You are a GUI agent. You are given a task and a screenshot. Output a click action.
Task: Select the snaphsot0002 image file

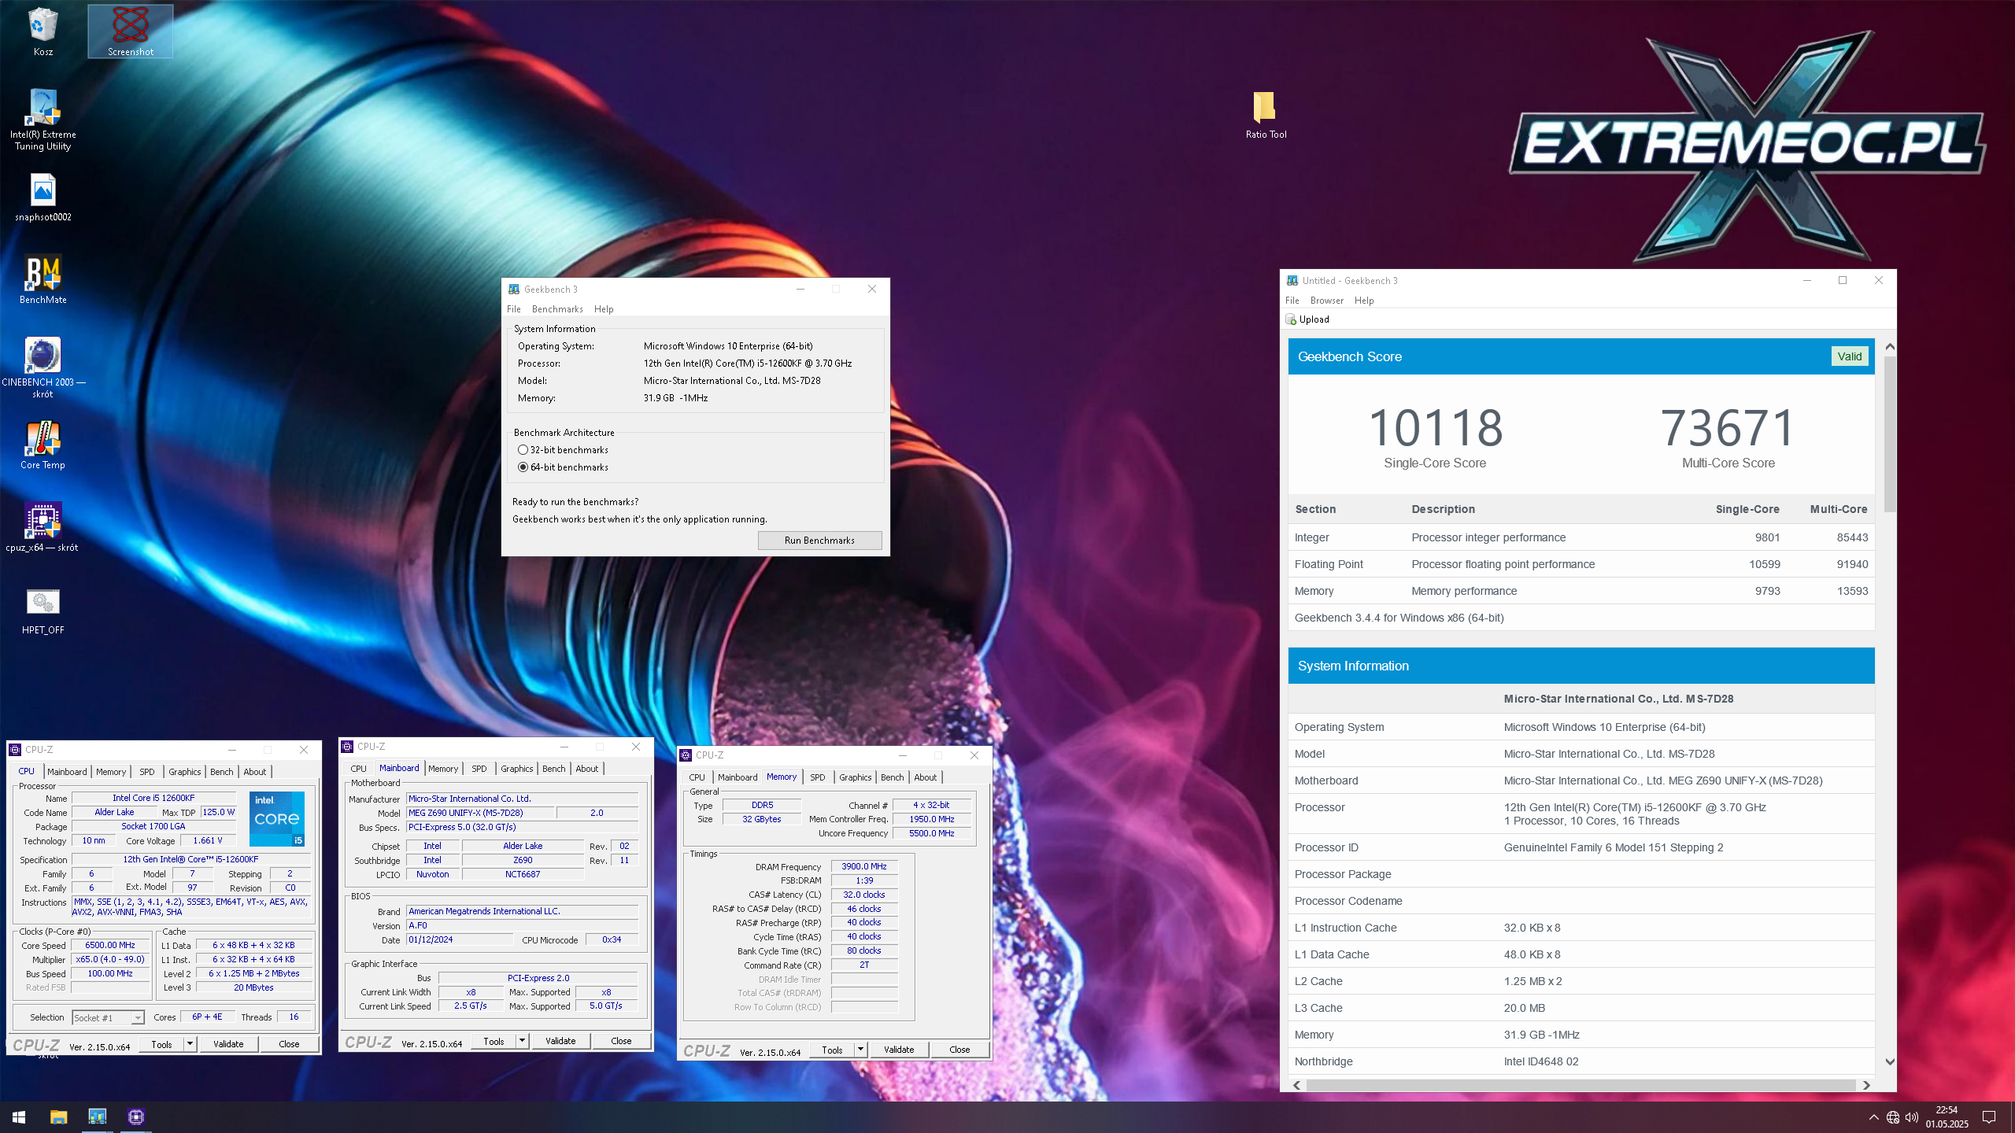click(43, 197)
